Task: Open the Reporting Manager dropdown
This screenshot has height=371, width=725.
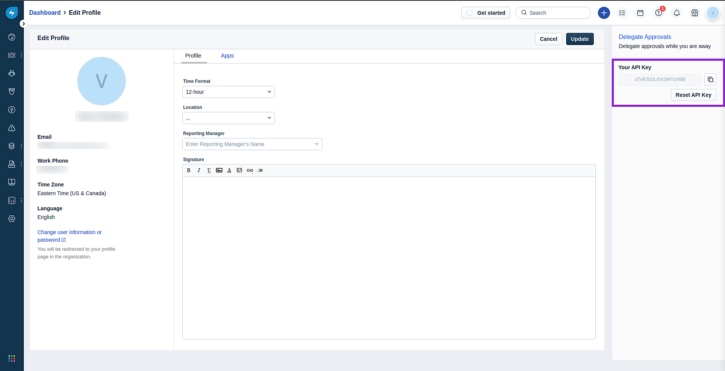Action: point(252,144)
